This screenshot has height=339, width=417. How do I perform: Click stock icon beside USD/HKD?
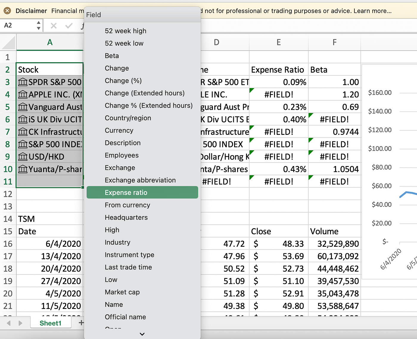pyautogui.click(x=23, y=157)
